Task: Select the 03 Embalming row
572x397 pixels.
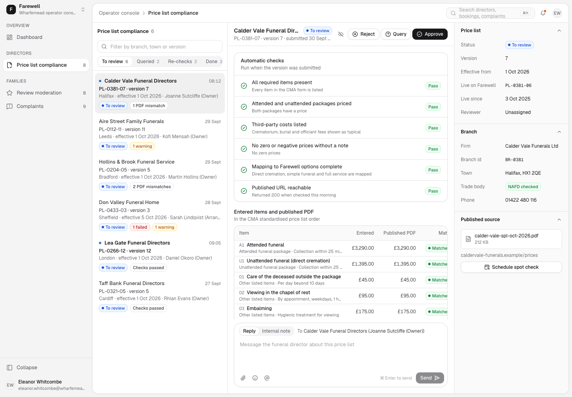Action: click(x=341, y=312)
